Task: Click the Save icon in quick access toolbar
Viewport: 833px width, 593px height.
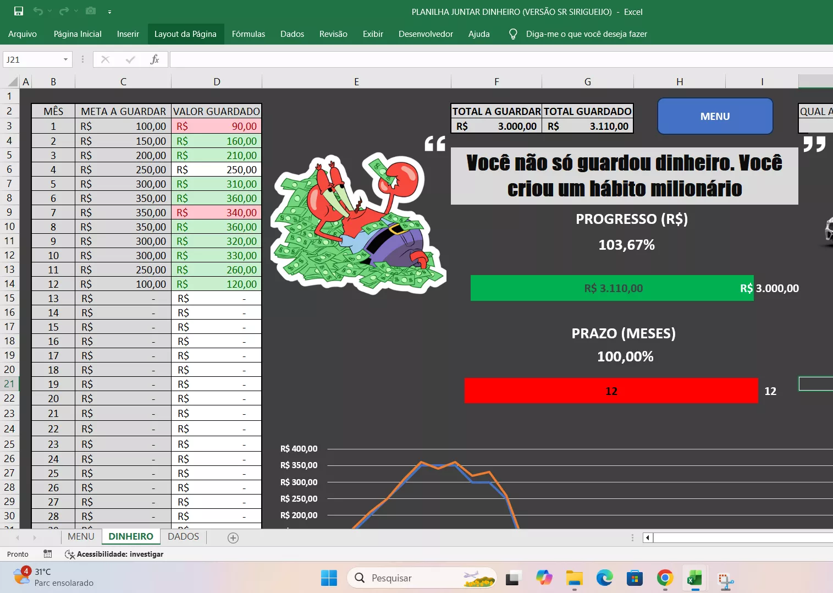Action: coord(19,11)
